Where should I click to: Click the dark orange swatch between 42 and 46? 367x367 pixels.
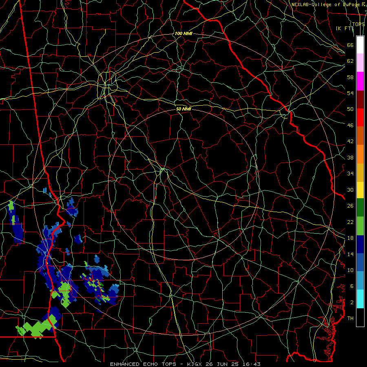[x=360, y=136]
